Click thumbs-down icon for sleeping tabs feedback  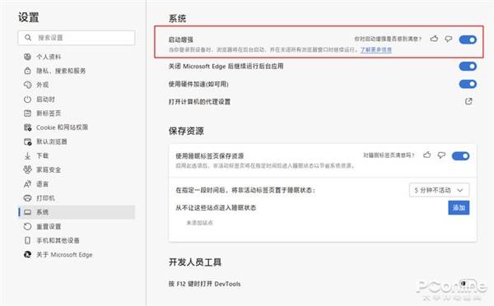tap(441, 155)
